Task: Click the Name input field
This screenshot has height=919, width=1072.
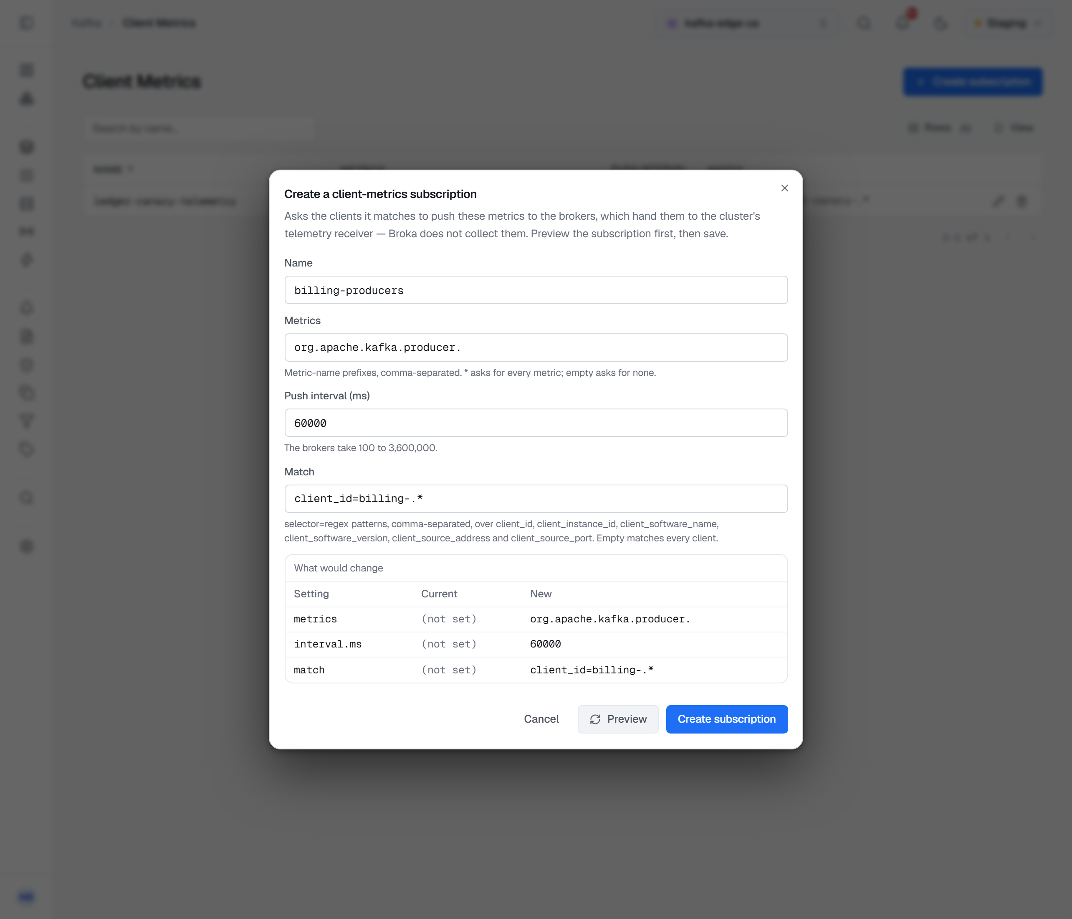Action: 536,290
